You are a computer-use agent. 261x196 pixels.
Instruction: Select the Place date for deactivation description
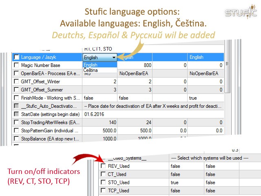click(x=153, y=106)
